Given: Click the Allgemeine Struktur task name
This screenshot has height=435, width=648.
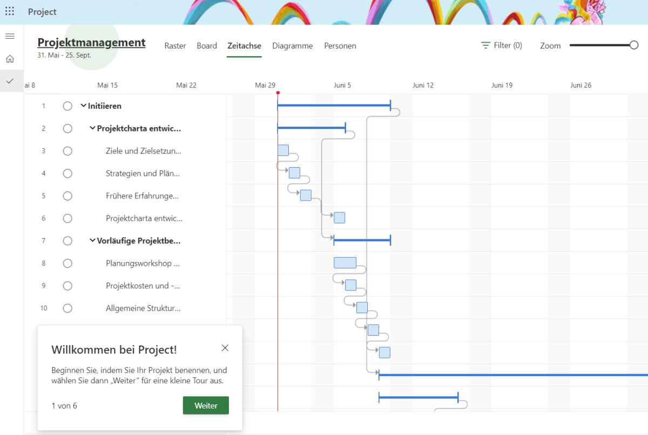Looking at the screenshot, I should coord(143,308).
